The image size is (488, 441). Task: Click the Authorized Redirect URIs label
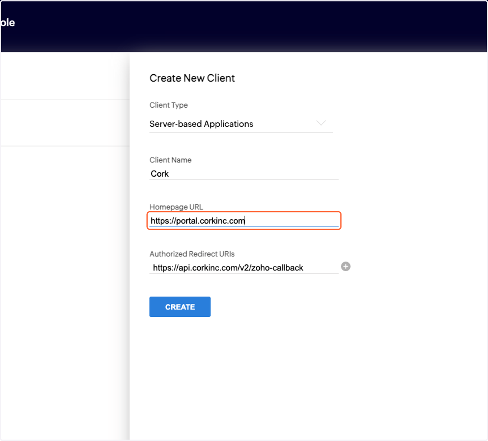click(x=192, y=254)
